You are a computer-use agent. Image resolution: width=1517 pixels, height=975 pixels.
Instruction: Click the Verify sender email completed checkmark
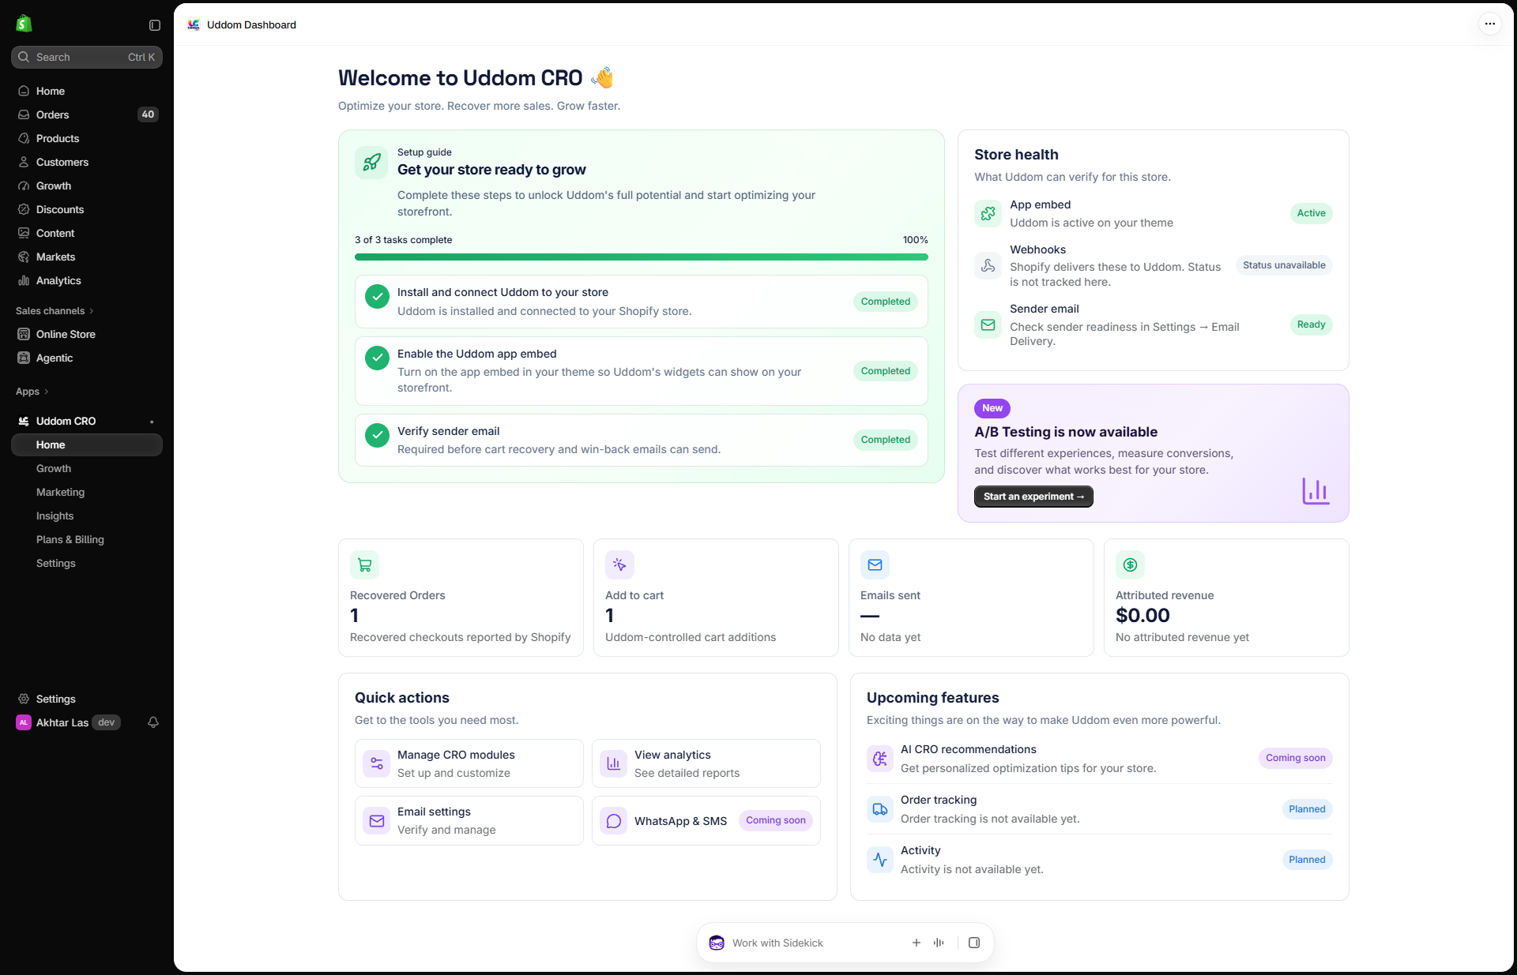(377, 435)
